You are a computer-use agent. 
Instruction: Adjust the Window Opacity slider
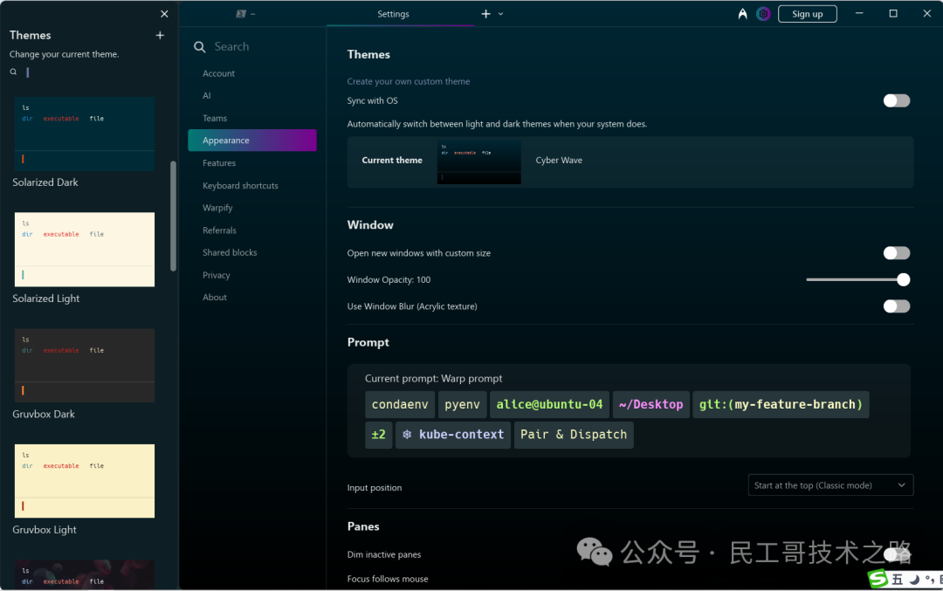(x=858, y=279)
